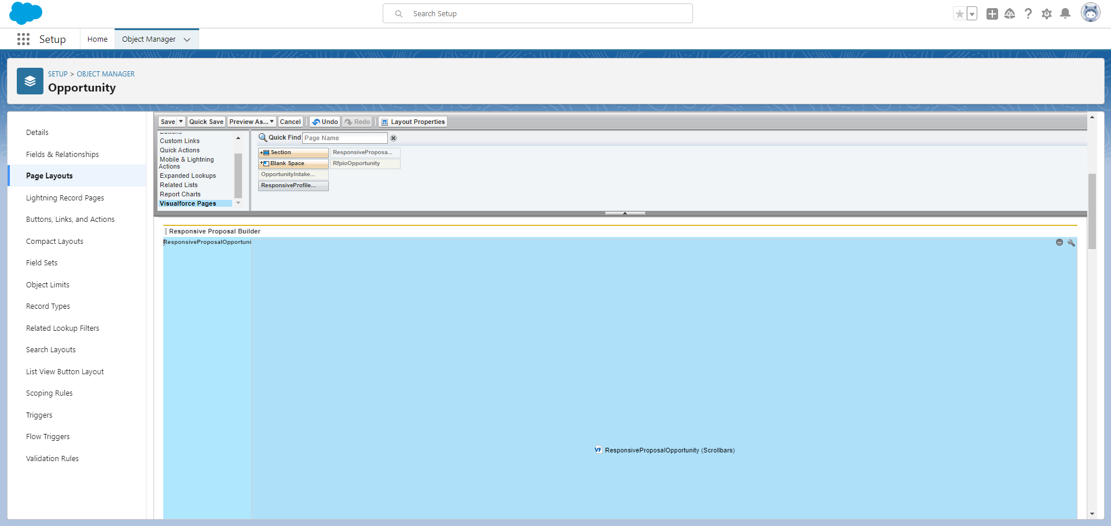1111x526 pixels.
Task: Click the RfpioOpportunity palette item
Action: click(x=365, y=163)
